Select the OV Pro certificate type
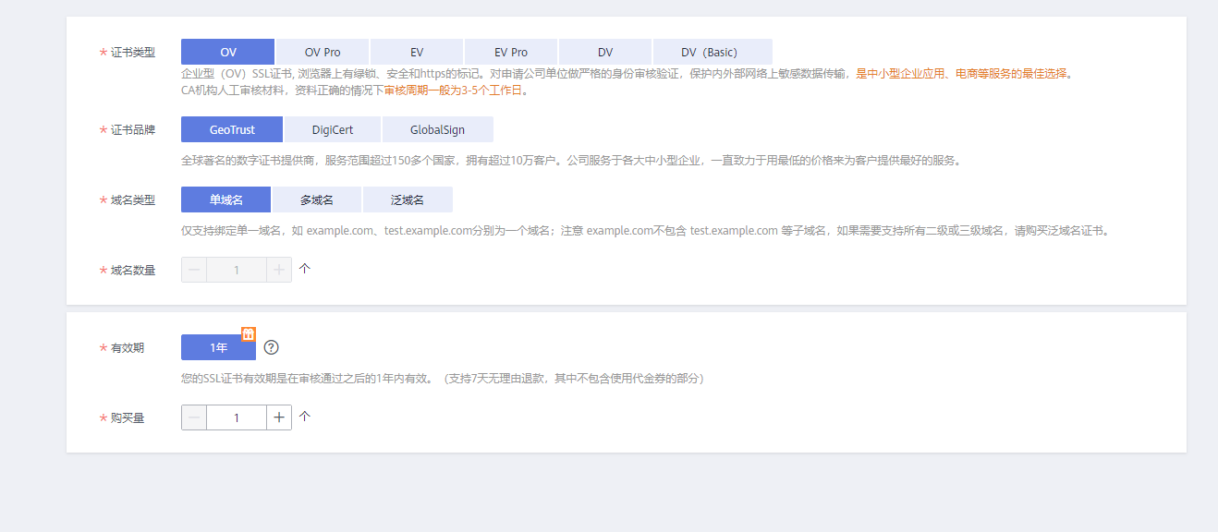 (x=323, y=52)
